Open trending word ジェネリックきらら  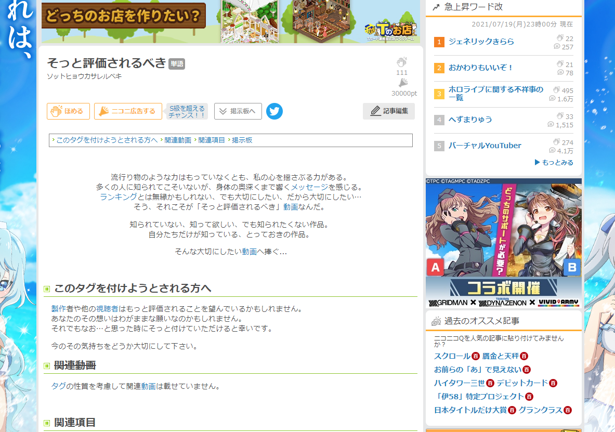pos(481,42)
